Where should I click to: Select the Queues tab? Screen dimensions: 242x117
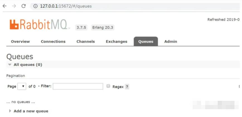[146, 41]
